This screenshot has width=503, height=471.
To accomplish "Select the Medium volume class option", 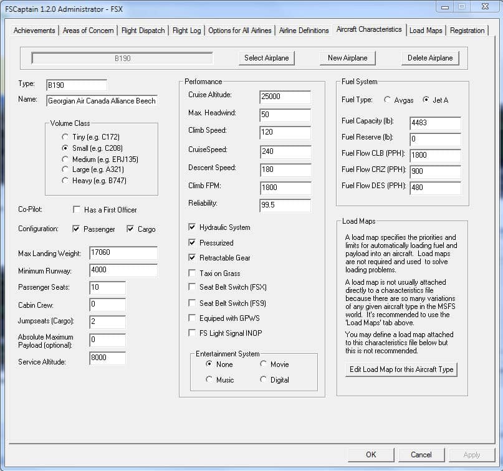I will [65, 159].
